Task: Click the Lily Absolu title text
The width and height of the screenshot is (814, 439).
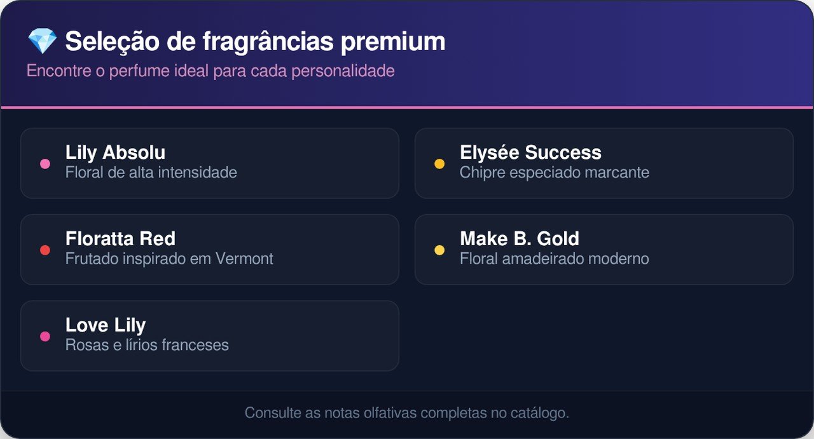Action: (115, 152)
